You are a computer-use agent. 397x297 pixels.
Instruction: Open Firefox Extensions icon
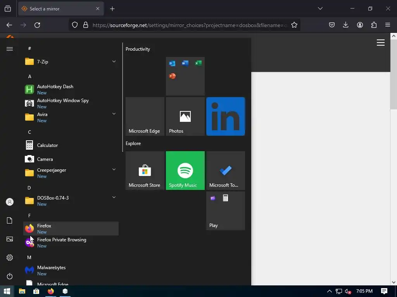[374, 25]
